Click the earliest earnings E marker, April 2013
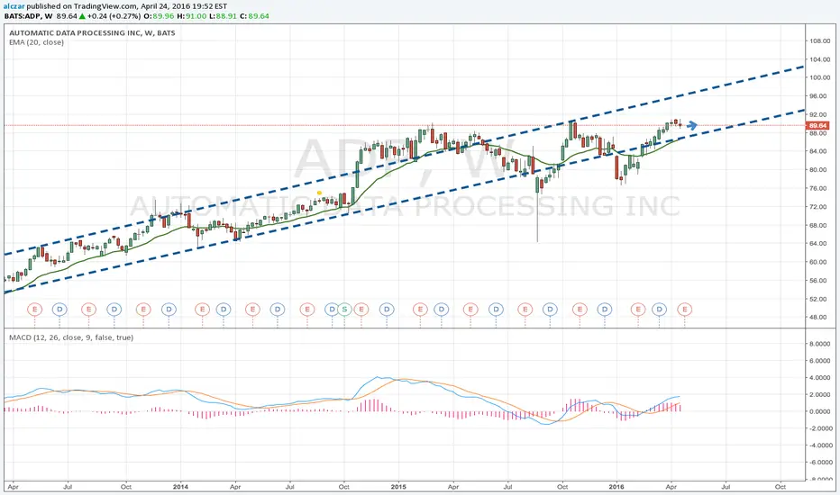Image resolution: width=840 pixels, height=495 pixels. click(x=34, y=310)
